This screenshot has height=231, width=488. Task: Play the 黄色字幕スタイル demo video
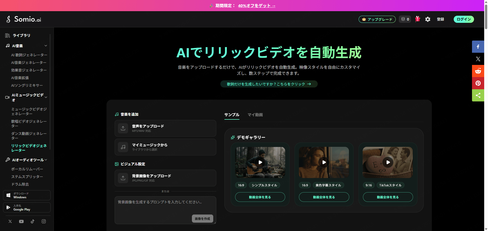pyautogui.click(x=324, y=162)
